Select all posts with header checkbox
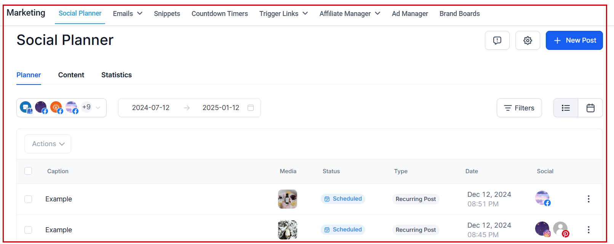614x244 pixels. [28, 171]
